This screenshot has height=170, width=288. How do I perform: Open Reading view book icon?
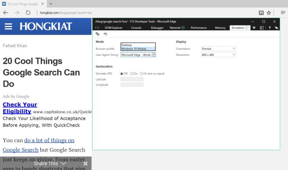click(261, 13)
